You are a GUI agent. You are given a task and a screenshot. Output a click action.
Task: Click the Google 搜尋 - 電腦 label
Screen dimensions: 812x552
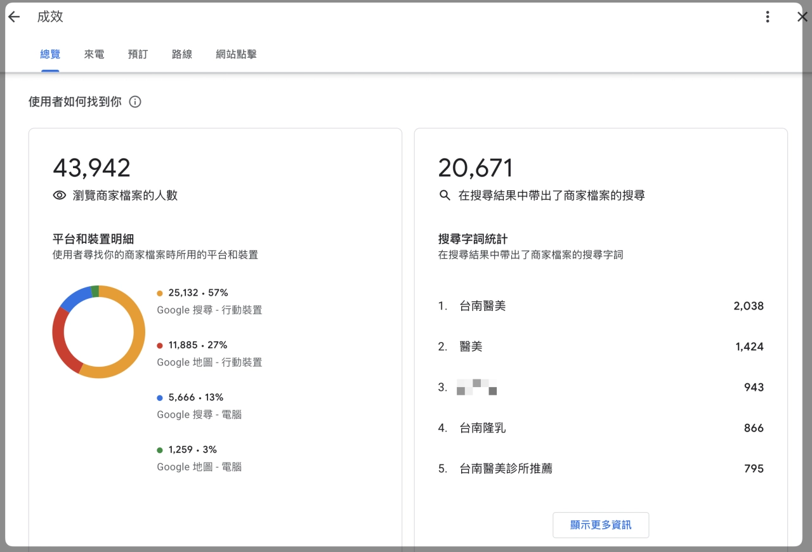(x=199, y=415)
